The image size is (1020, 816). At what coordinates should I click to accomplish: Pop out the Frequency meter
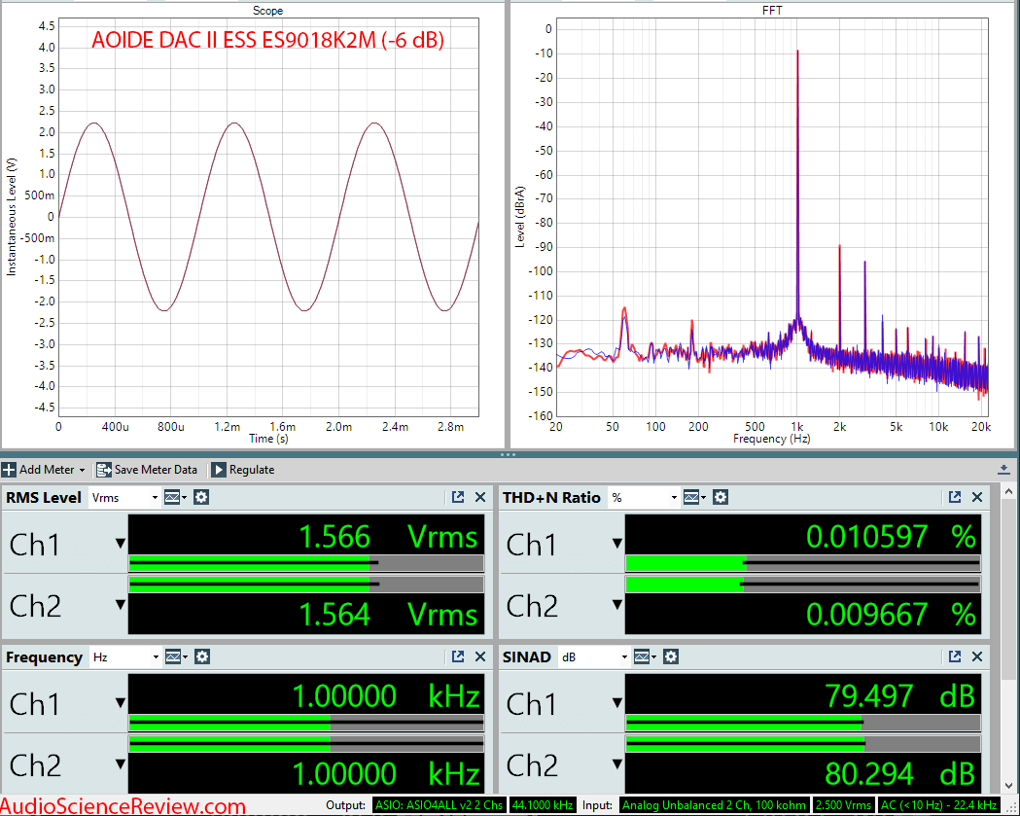(458, 656)
